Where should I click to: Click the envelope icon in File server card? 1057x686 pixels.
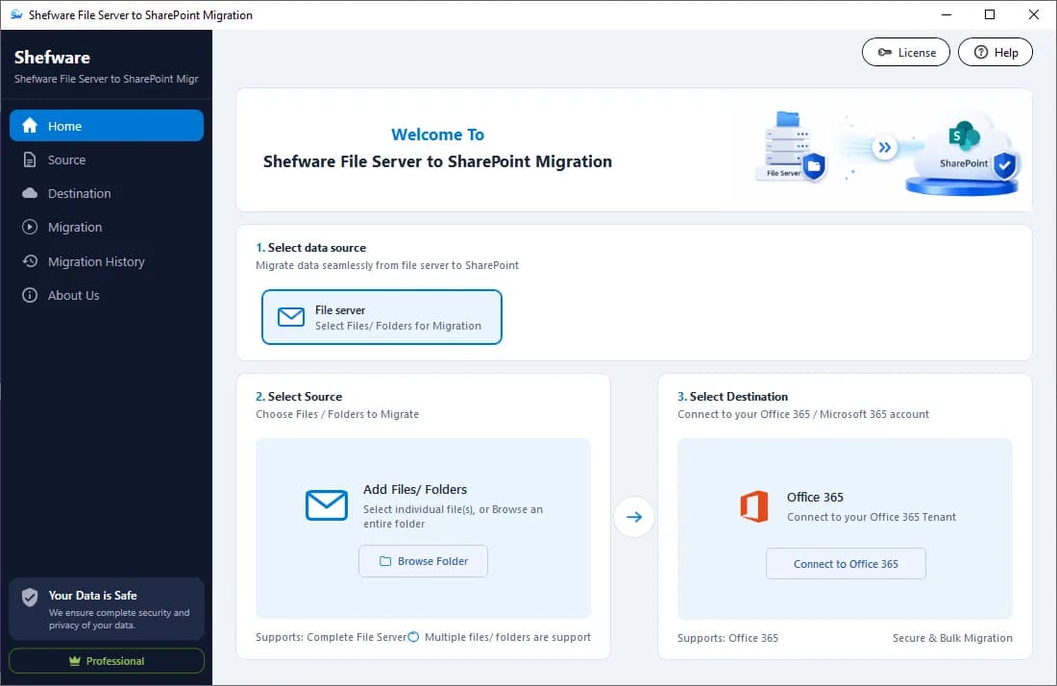pyautogui.click(x=291, y=317)
